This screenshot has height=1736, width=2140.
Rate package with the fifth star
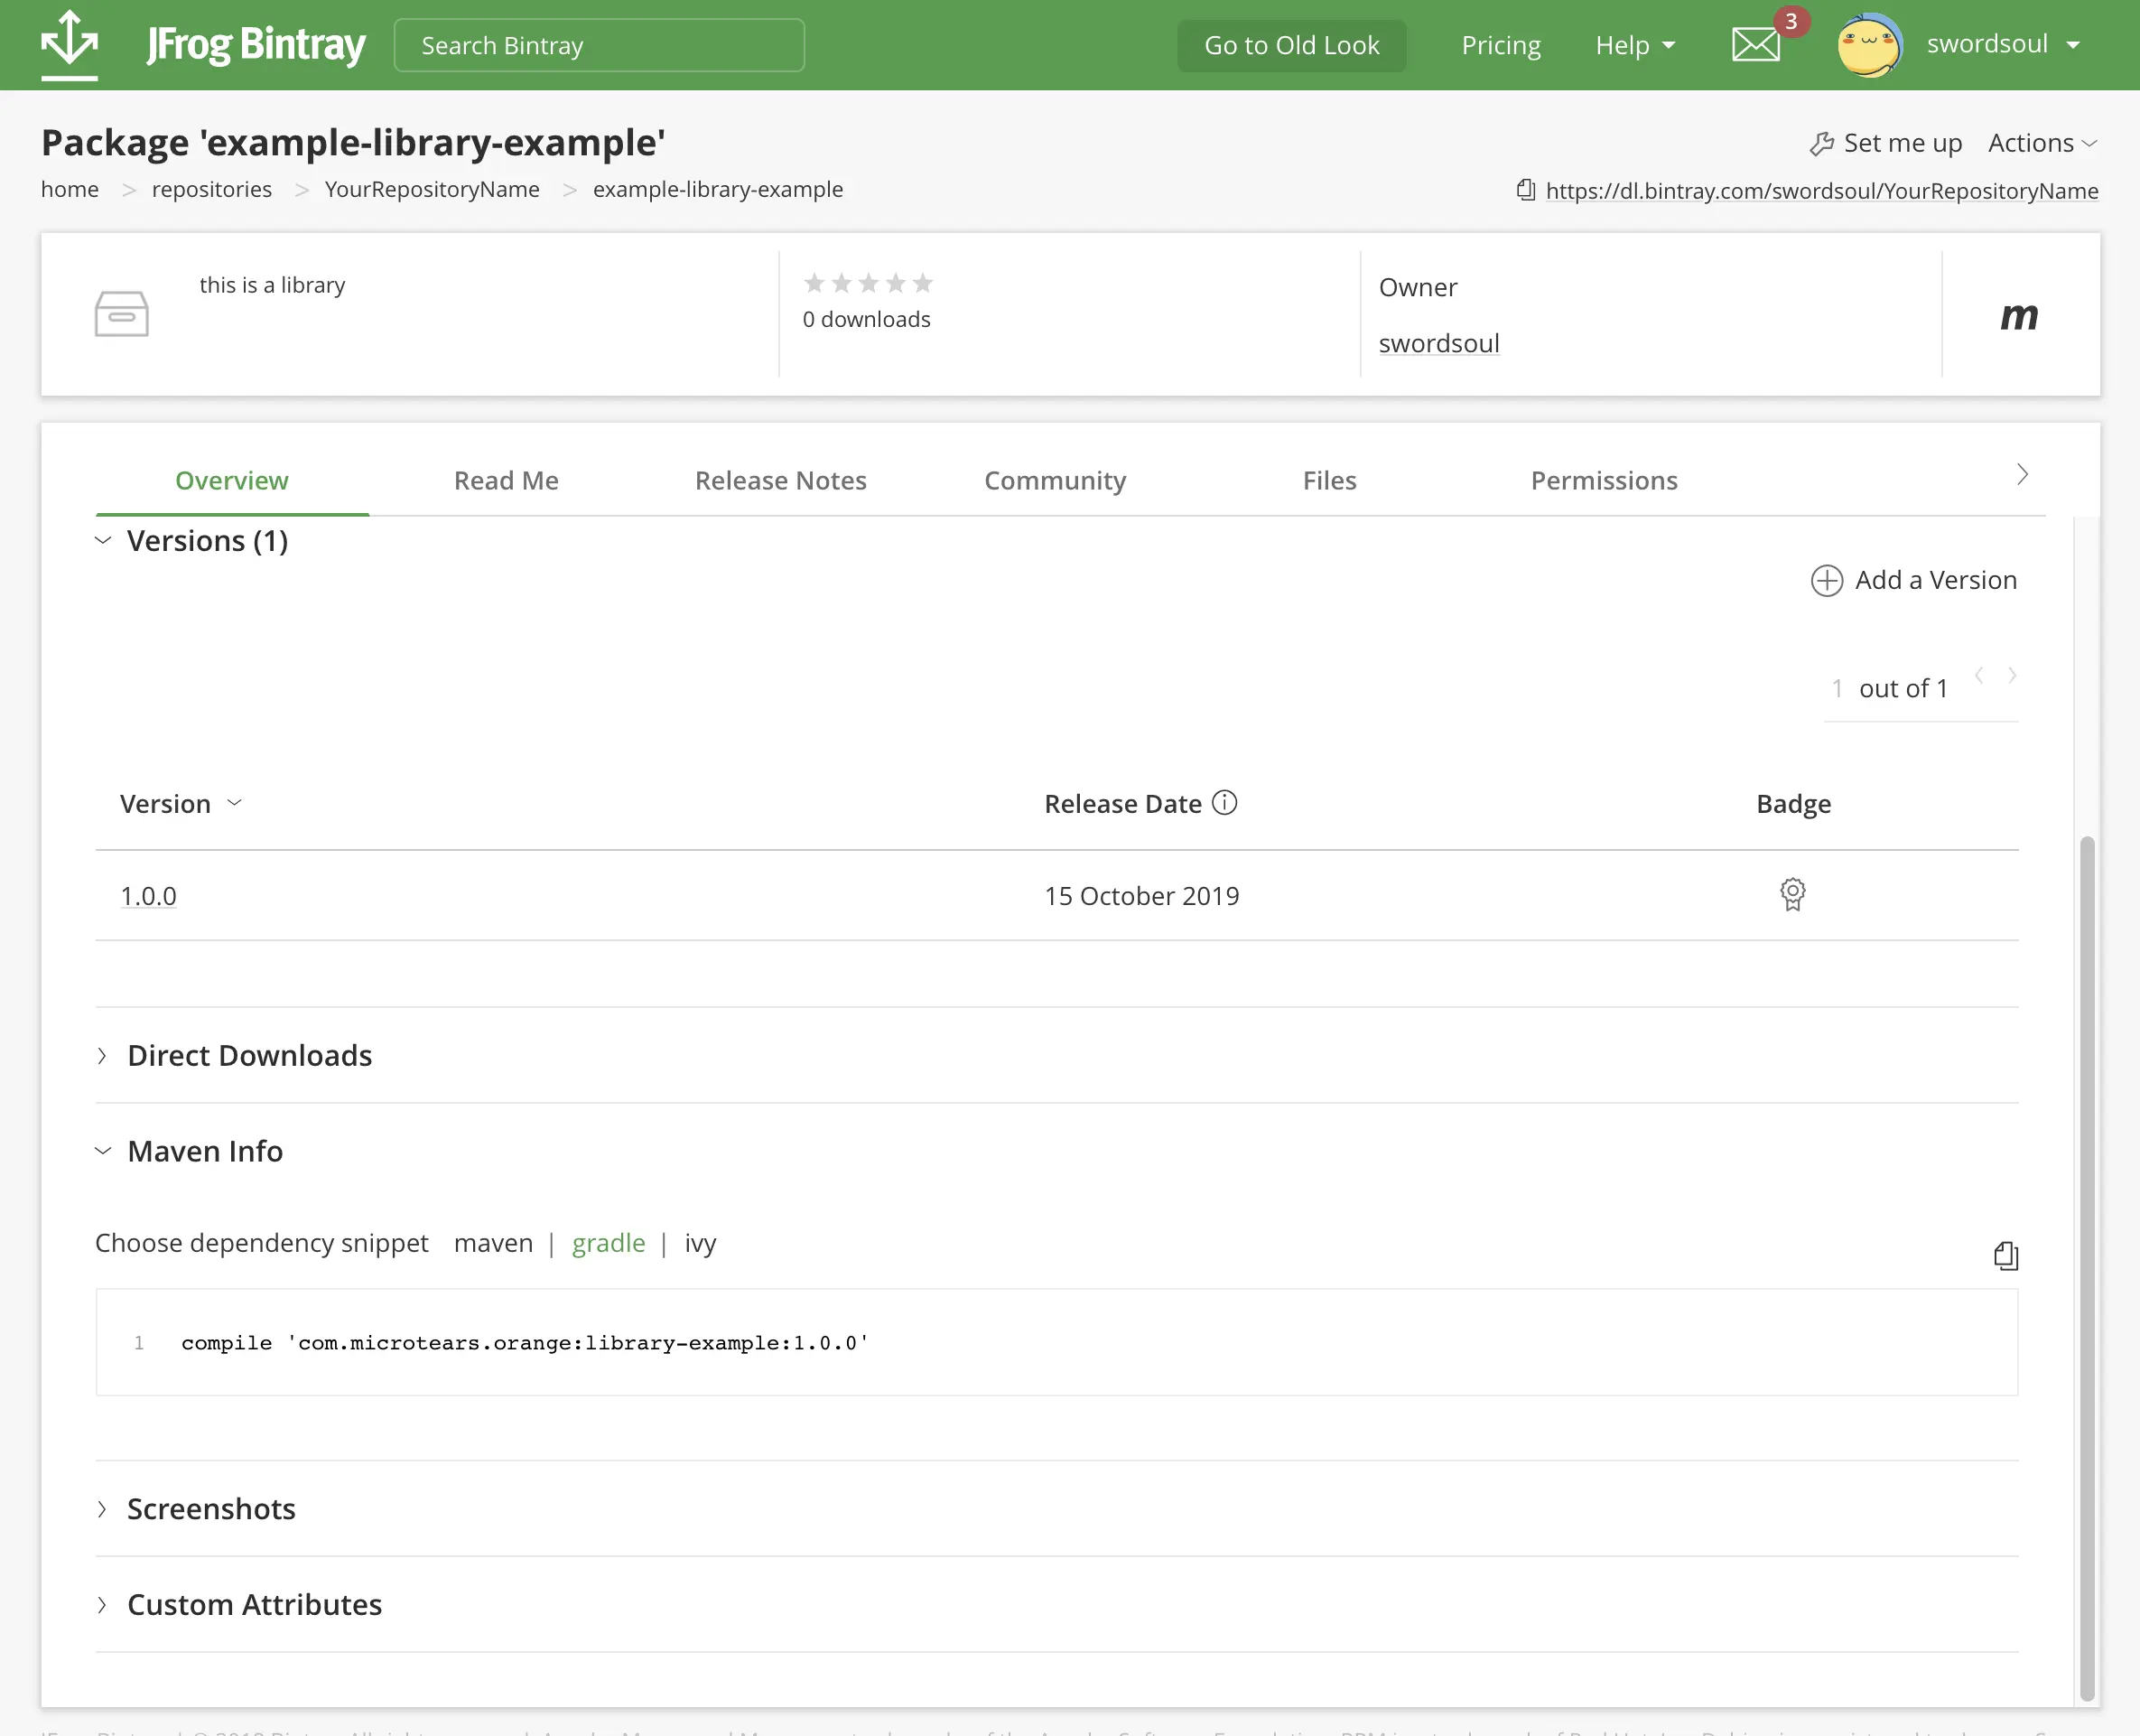pyautogui.click(x=923, y=283)
